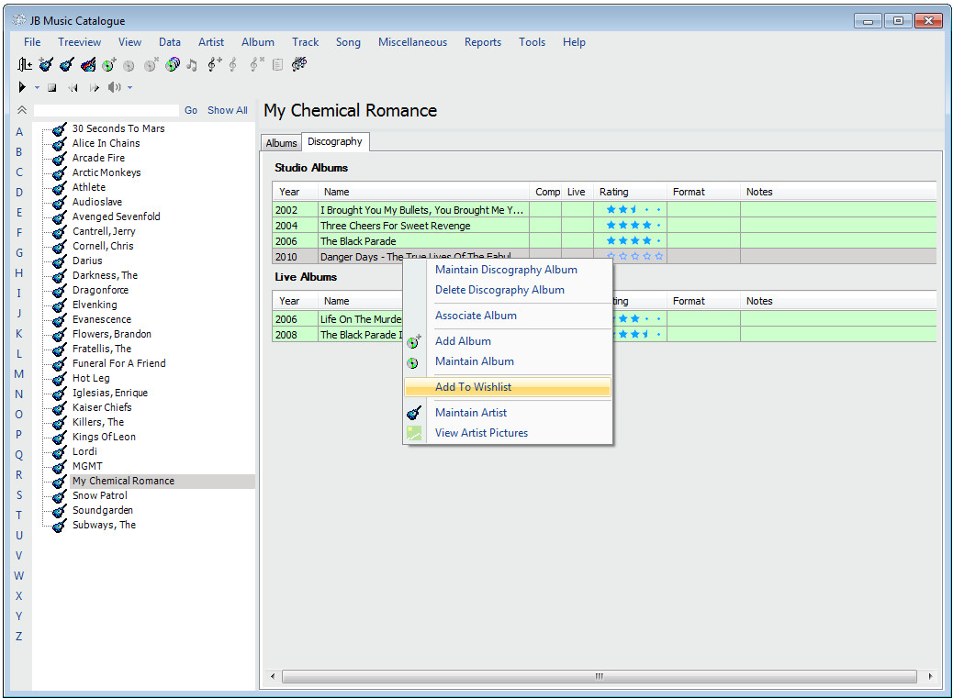Viewport: 953px width, 699px height.
Task: Skip to next track button
Action: tap(95, 88)
